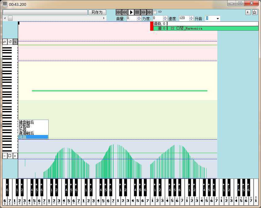Click the skip-to-end transport button
The height and width of the screenshot is (208, 261).
point(149,12)
